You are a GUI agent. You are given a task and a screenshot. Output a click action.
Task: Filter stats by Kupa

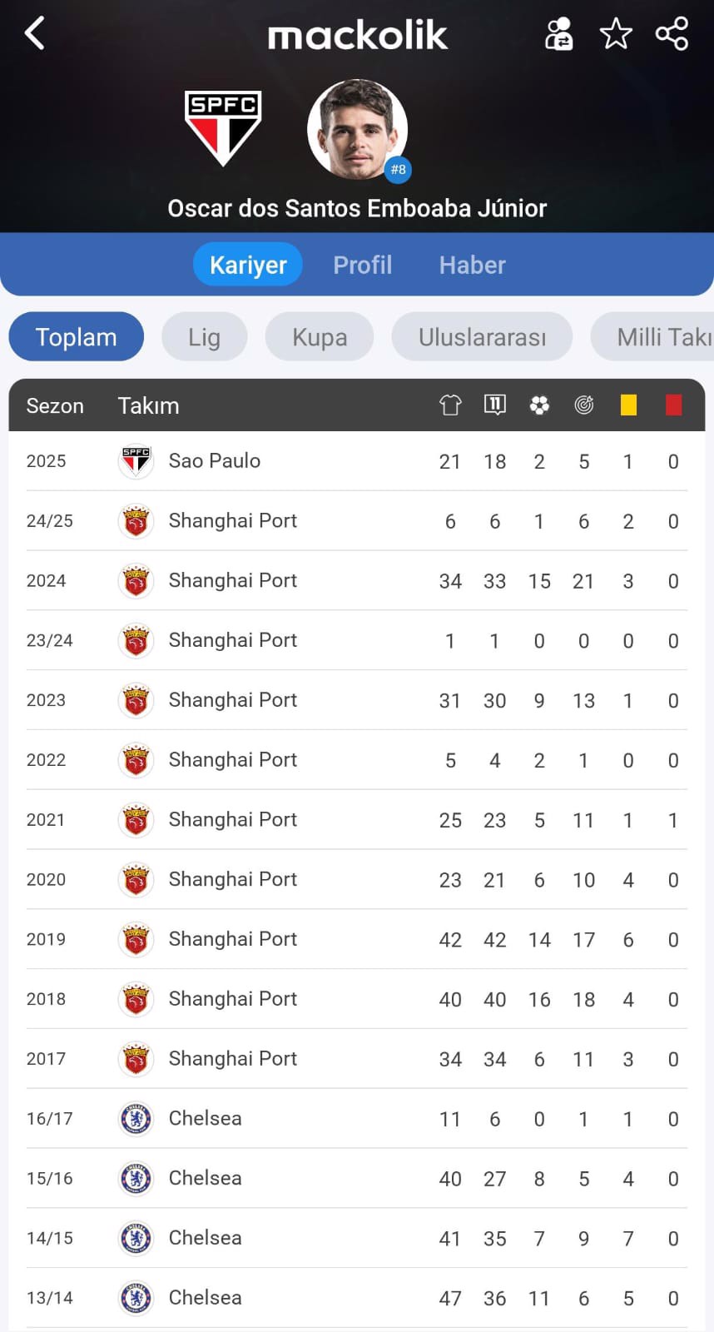[320, 337]
